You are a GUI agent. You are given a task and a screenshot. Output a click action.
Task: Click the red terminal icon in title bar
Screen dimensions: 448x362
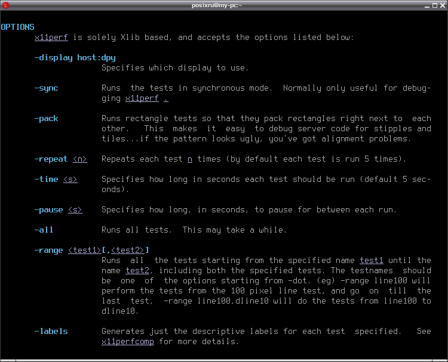pos(6,5)
